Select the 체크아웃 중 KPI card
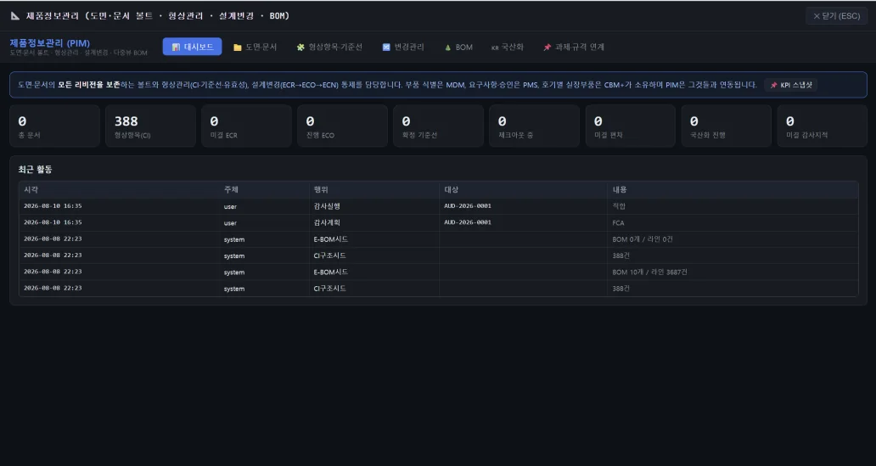Image resolution: width=876 pixels, height=466 pixels. [x=534, y=126]
